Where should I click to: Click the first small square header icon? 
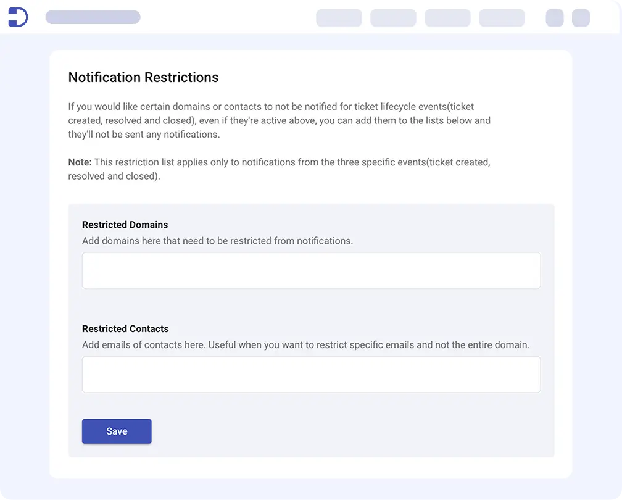pyautogui.click(x=555, y=18)
